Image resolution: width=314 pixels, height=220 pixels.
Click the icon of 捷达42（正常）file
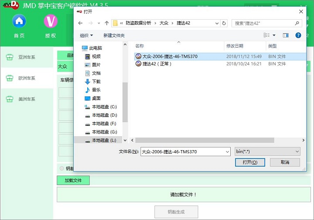point(138,64)
